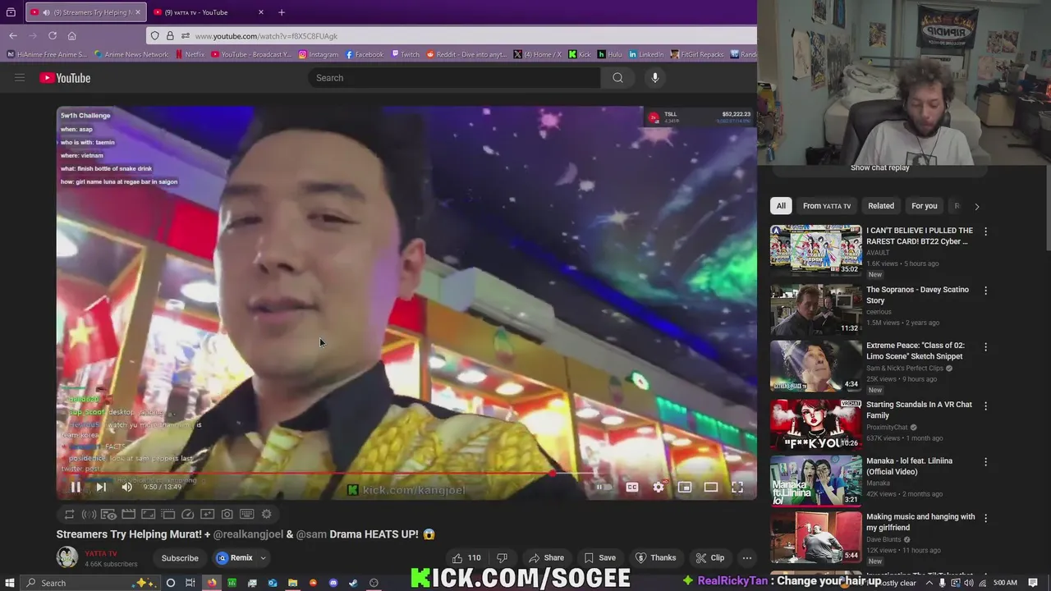Open options for Making music video

pyautogui.click(x=985, y=518)
